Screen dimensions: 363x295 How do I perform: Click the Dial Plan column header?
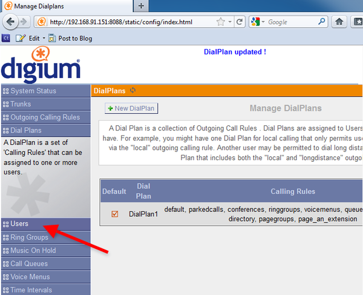pyautogui.click(x=143, y=191)
